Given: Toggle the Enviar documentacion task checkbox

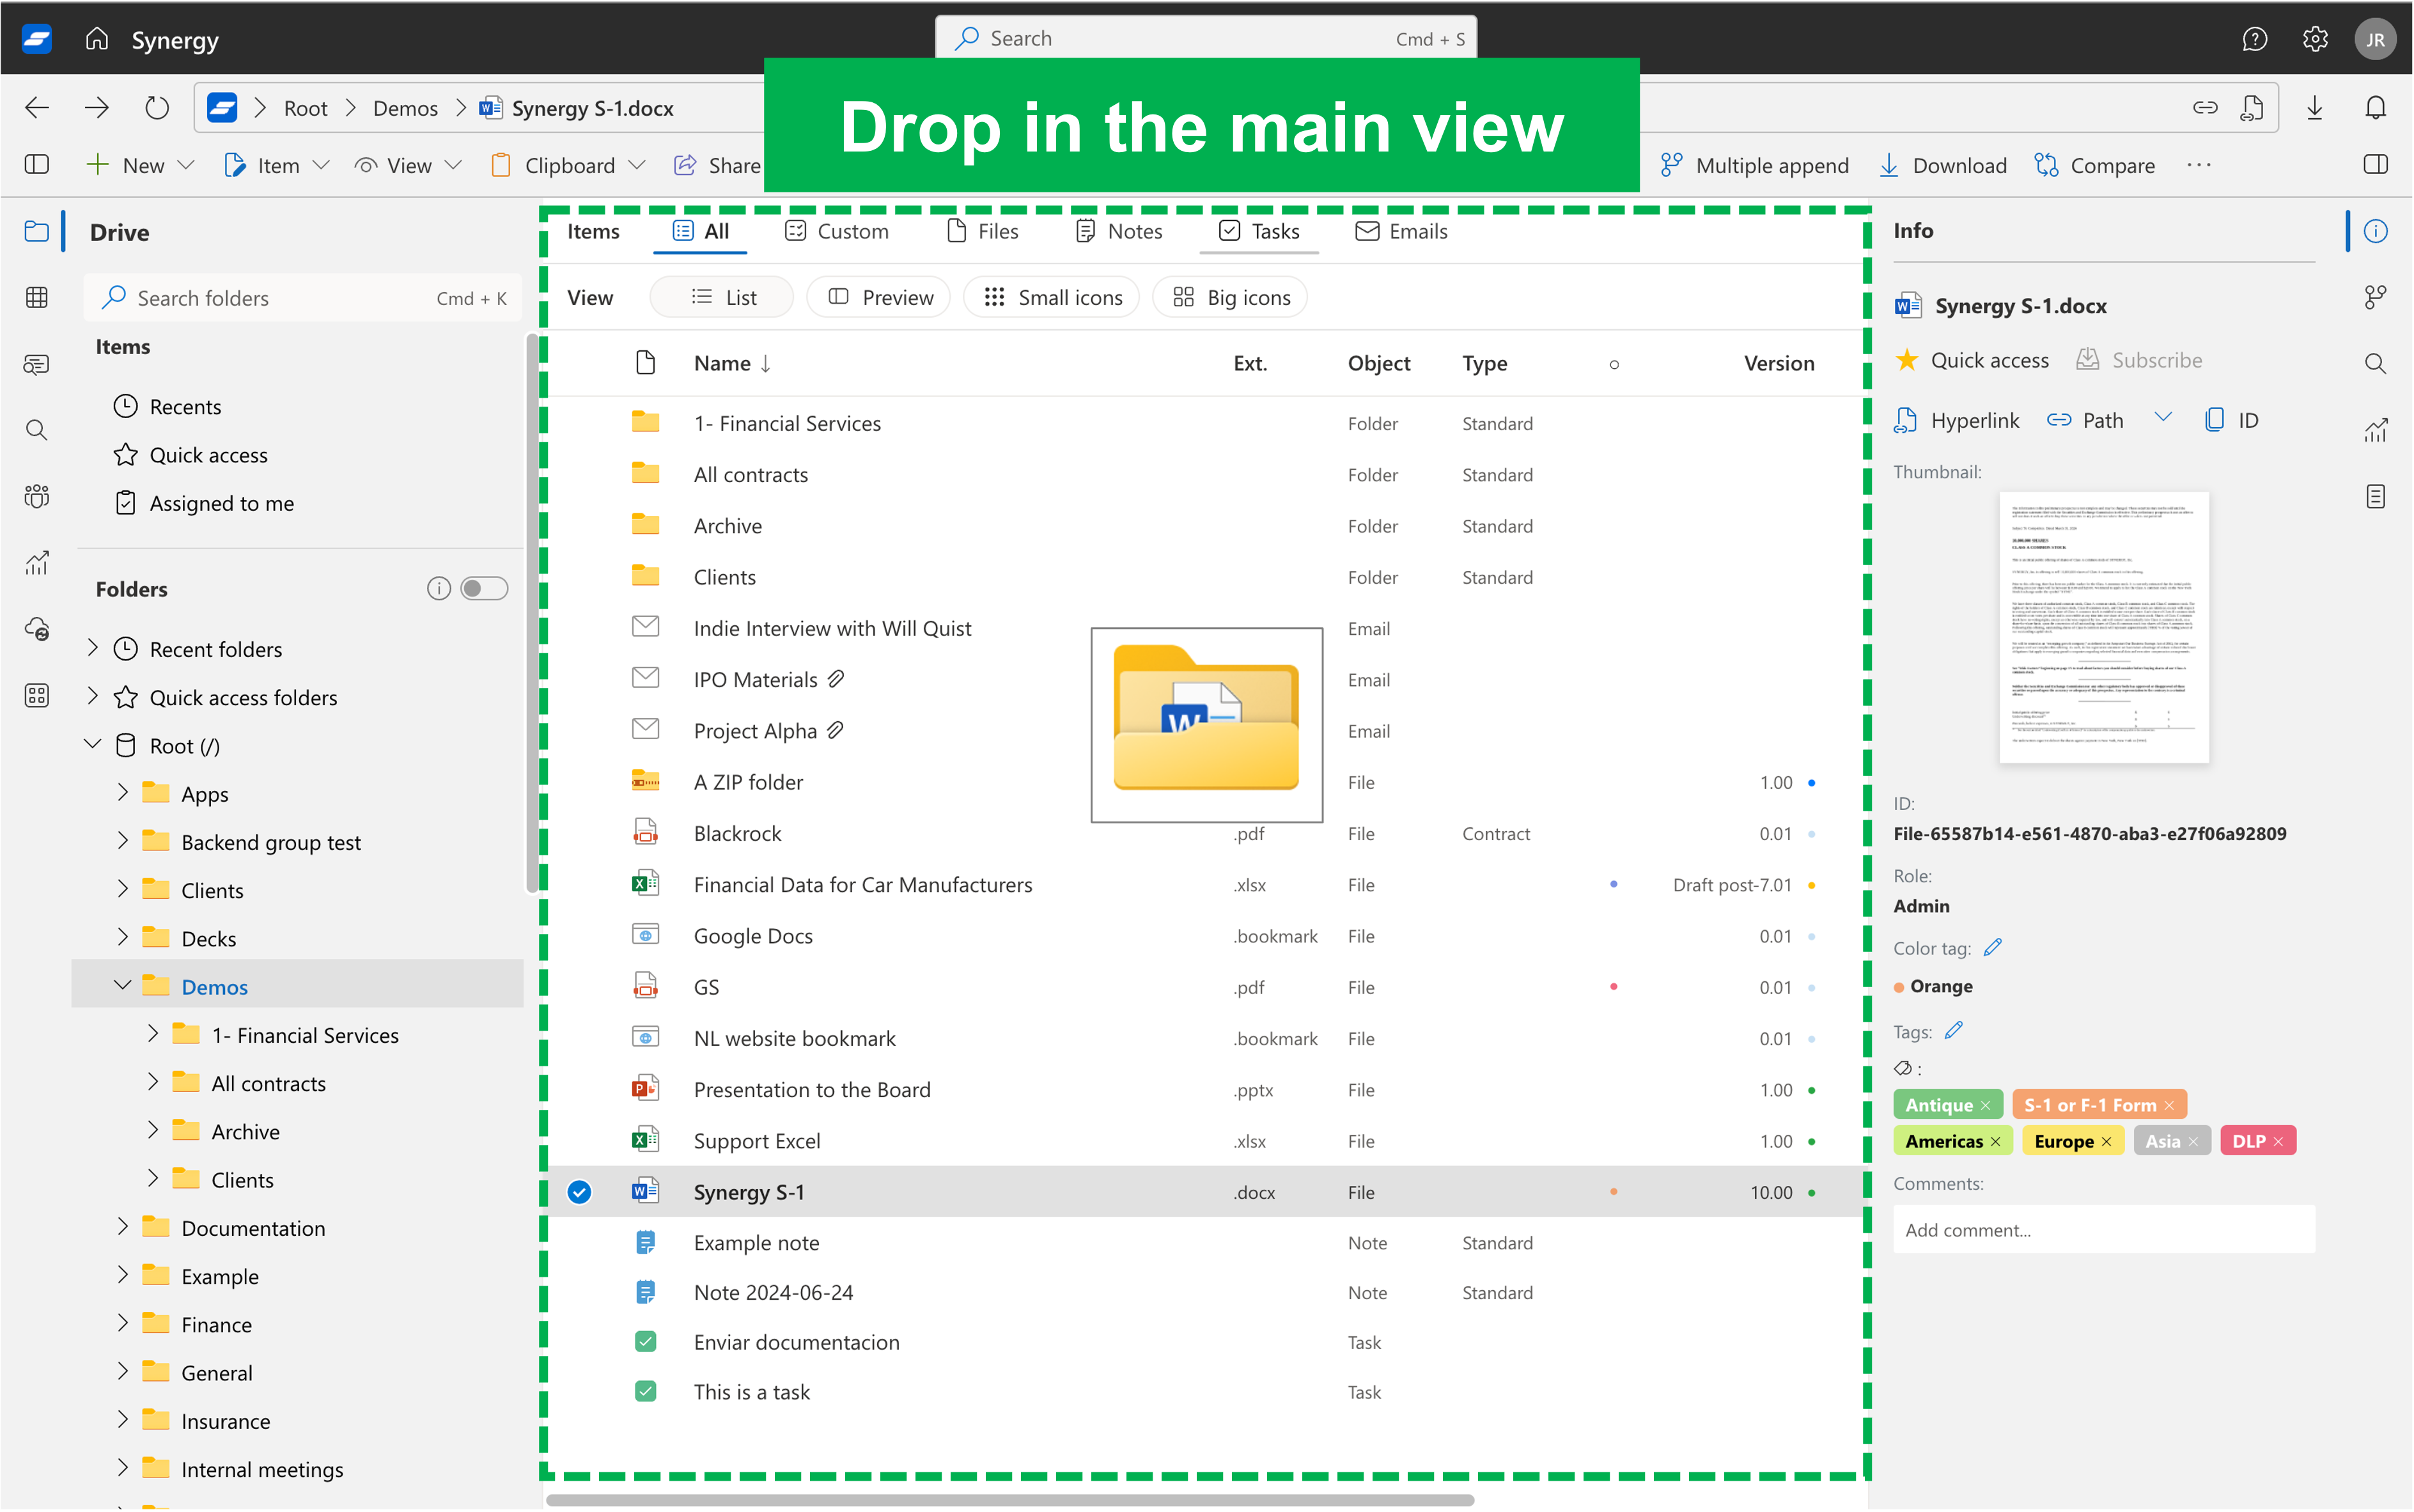Looking at the screenshot, I should pyautogui.click(x=646, y=1342).
